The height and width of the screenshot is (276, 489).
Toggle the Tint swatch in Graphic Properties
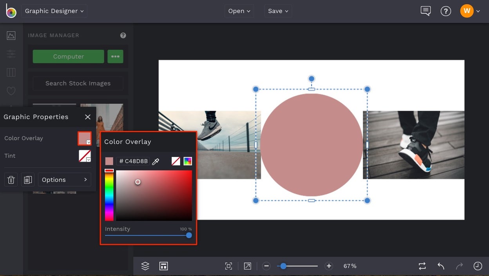click(85, 156)
